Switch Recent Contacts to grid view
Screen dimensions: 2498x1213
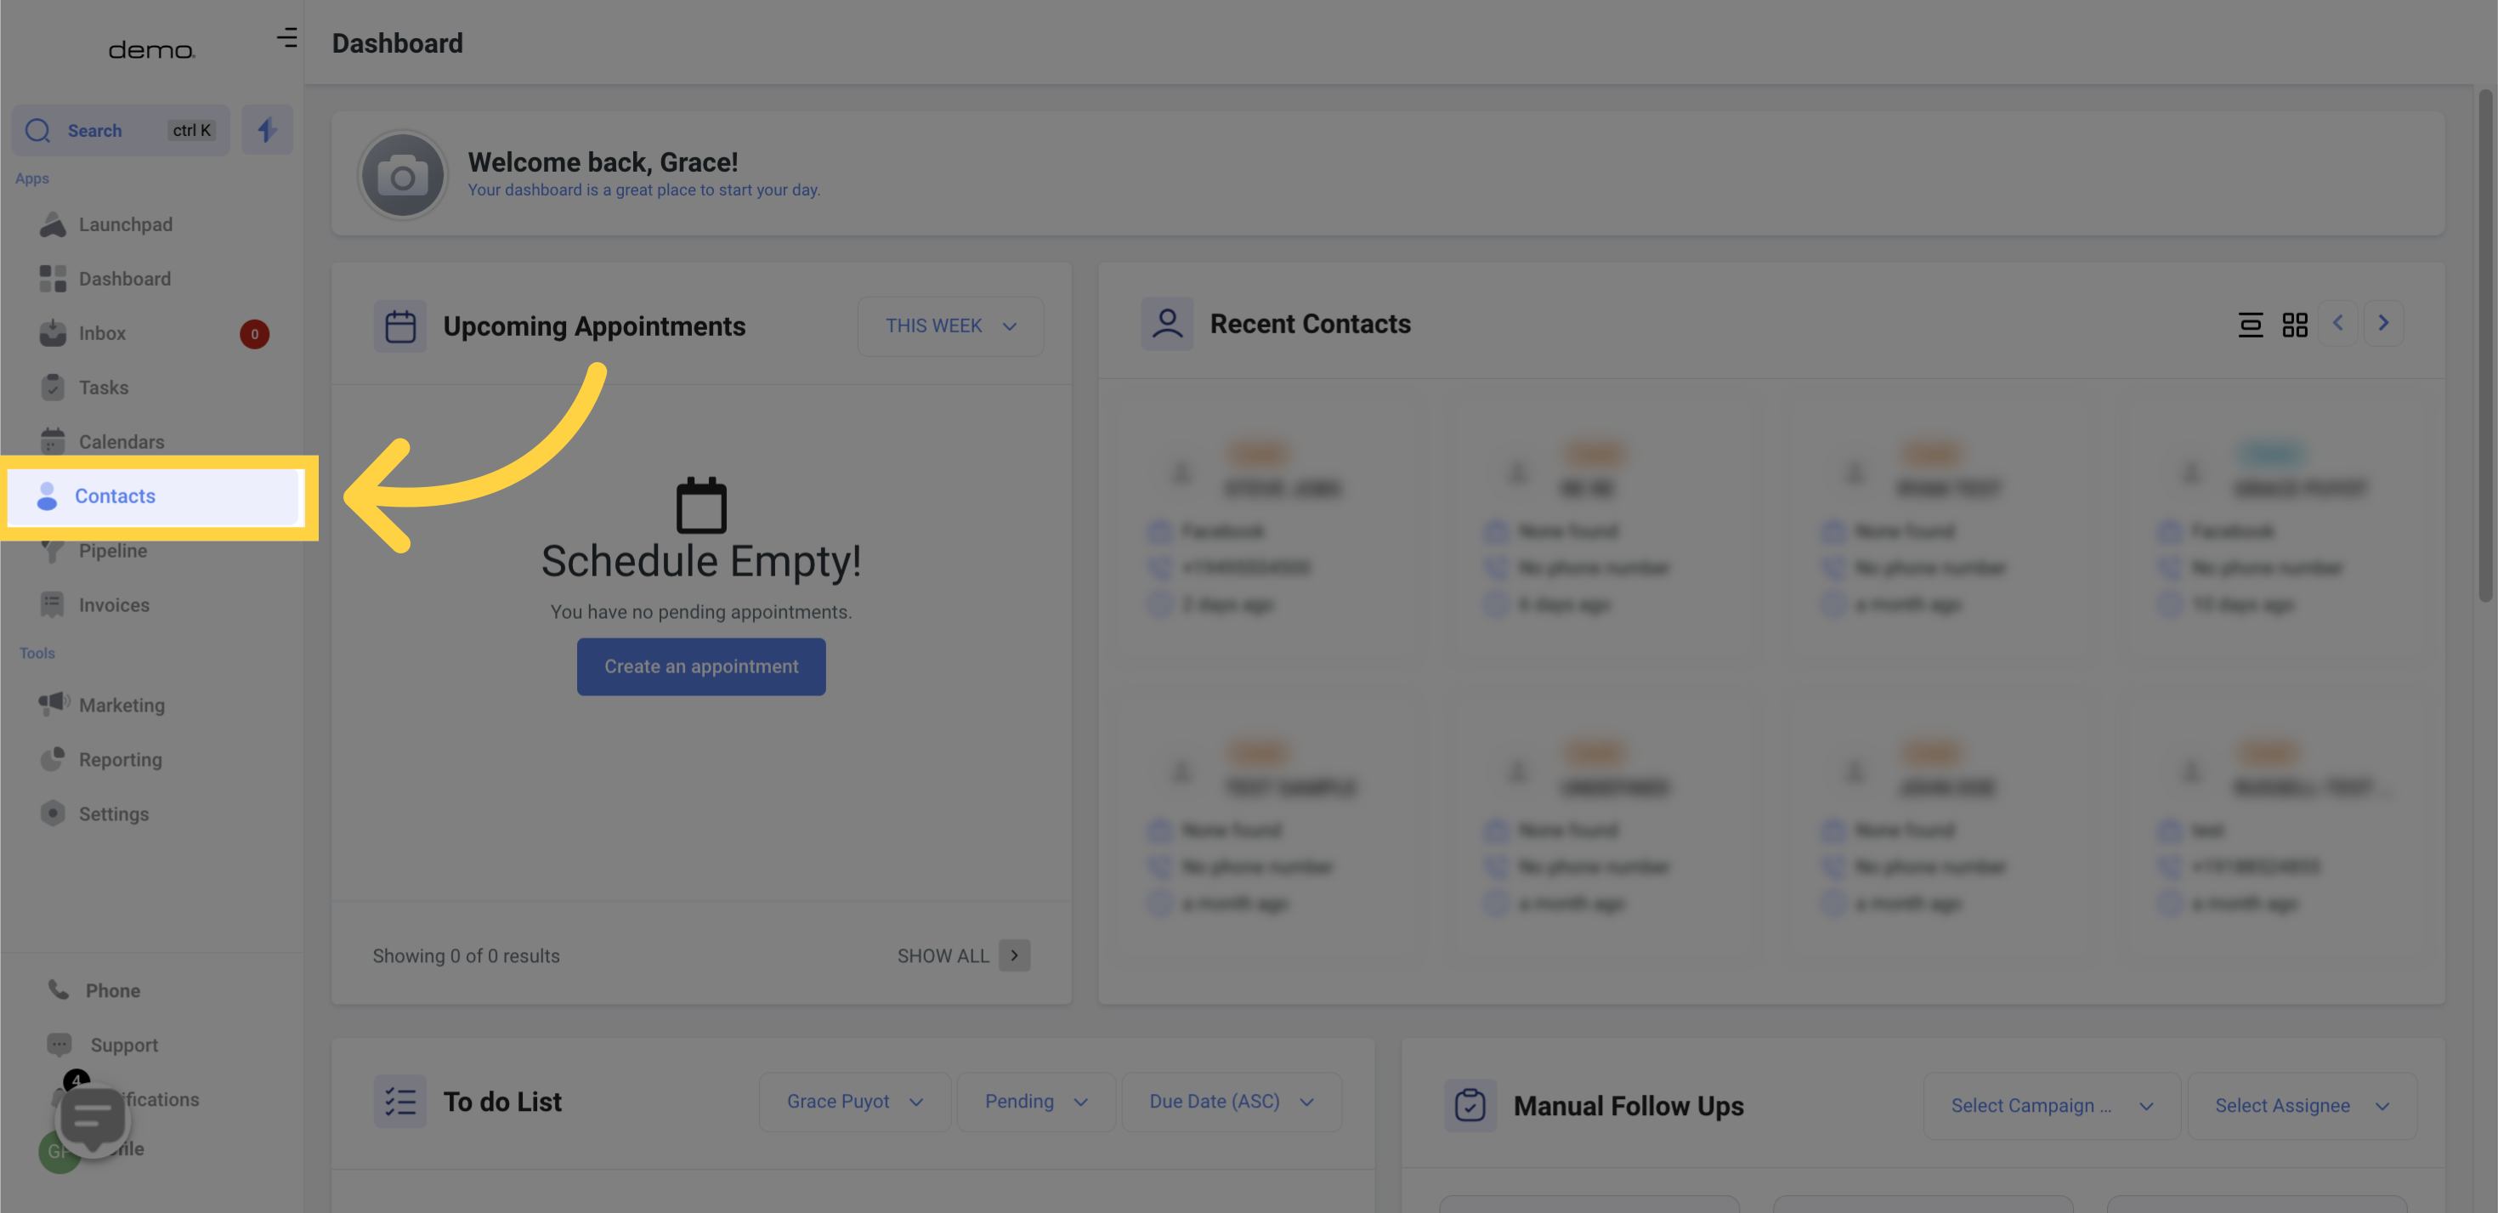(x=2294, y=325)
